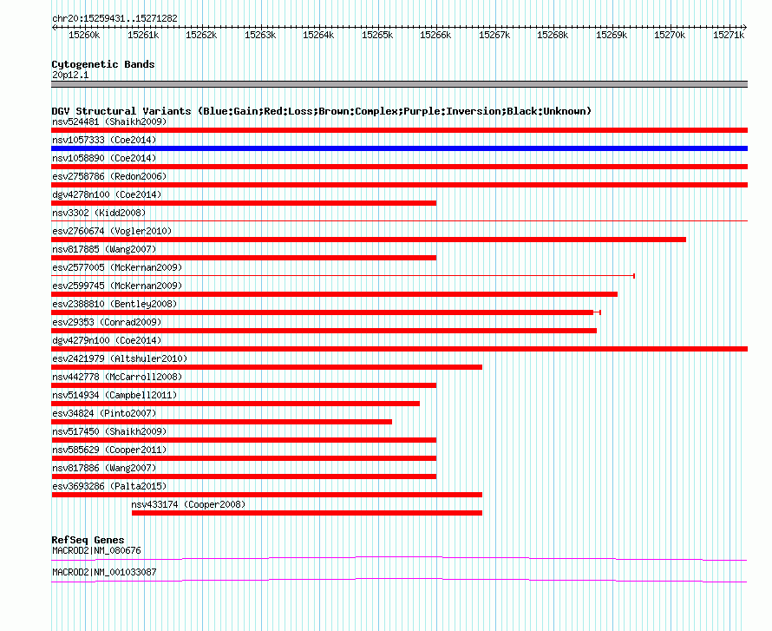Open nsv817885 (Wang2007) variant label

pyautogui.click(x=104, y=249)
